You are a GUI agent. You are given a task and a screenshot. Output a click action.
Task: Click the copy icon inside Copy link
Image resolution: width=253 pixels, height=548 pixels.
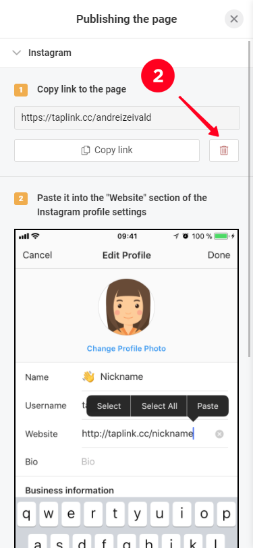tap(86, 150)
